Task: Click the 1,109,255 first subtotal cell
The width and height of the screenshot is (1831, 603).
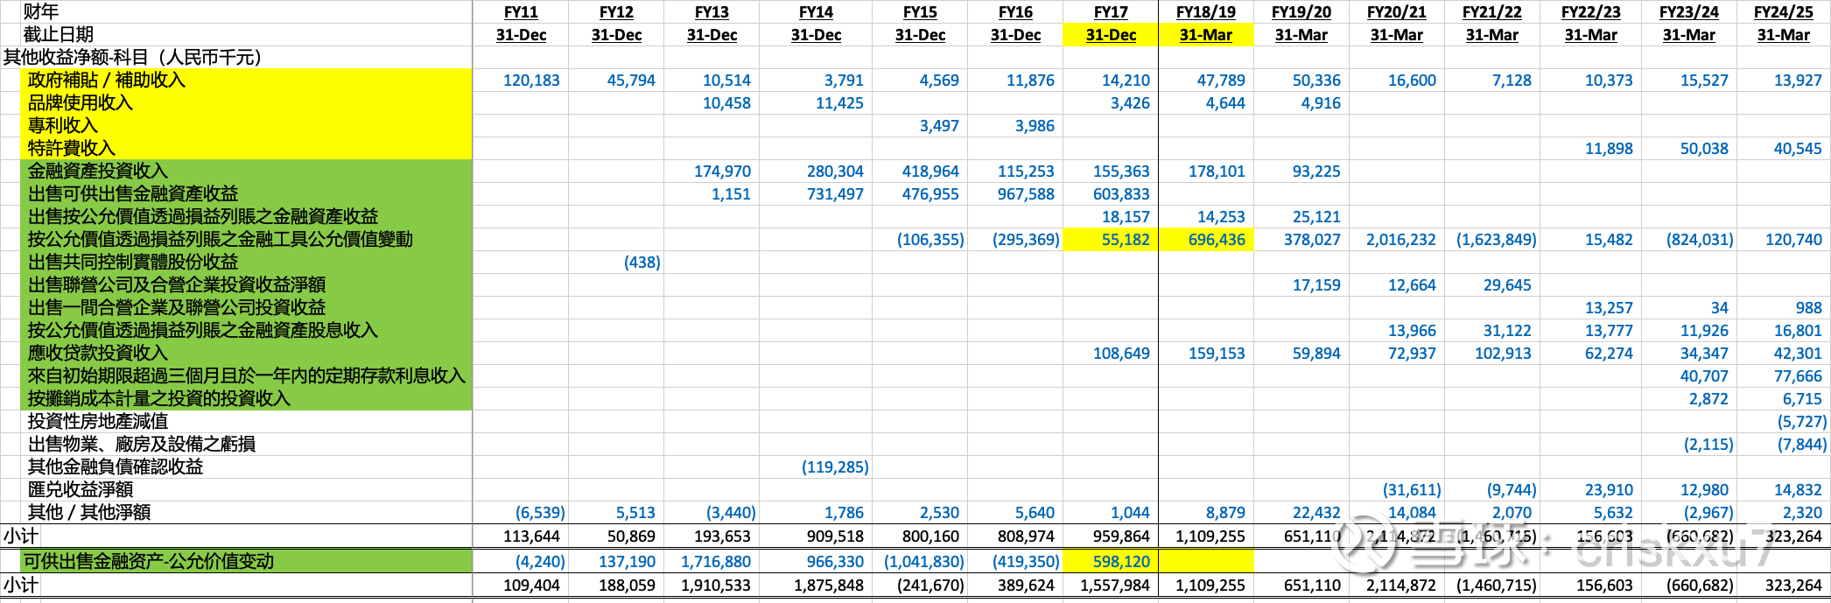Action: pyautogui.click(x=1210, y=536)
